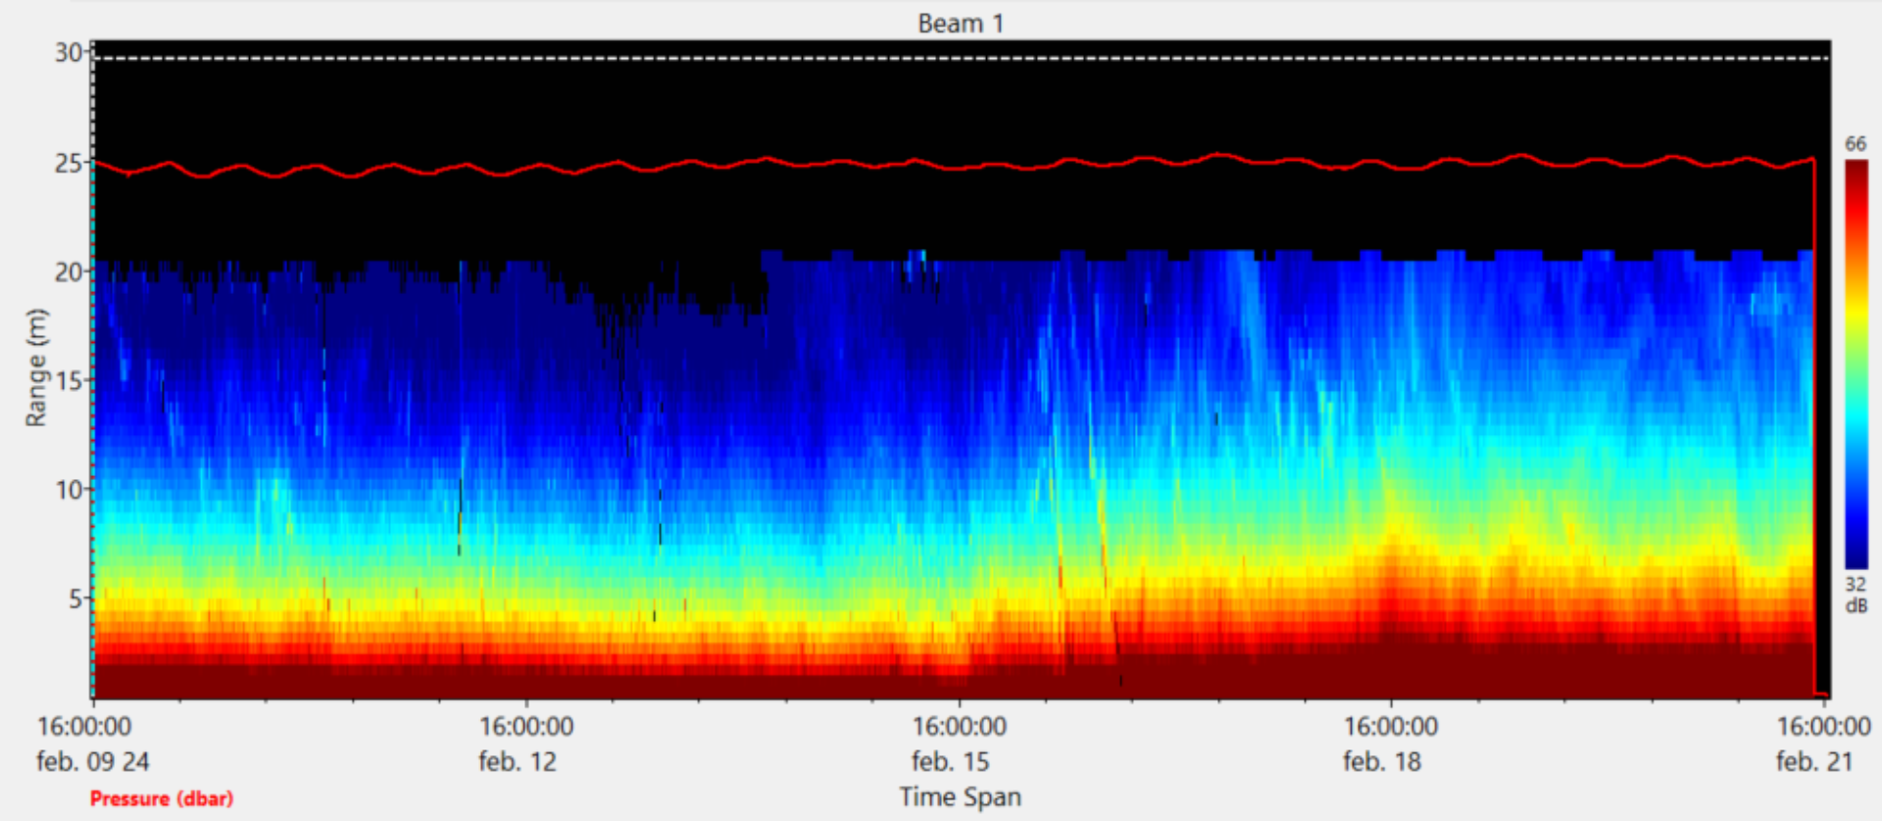
Task: Click the "Range (m)" vertical axis label
Action: coord(36,367)
